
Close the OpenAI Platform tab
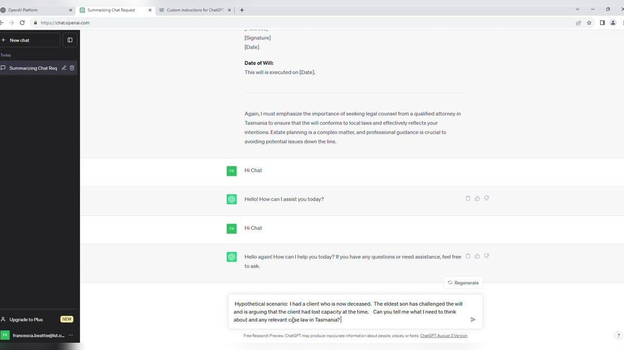[x=71, y=10]
